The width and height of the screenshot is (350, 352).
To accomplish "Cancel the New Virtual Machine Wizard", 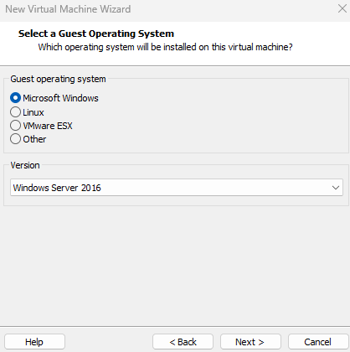I will pyautogui.click(x=318, y=342).
